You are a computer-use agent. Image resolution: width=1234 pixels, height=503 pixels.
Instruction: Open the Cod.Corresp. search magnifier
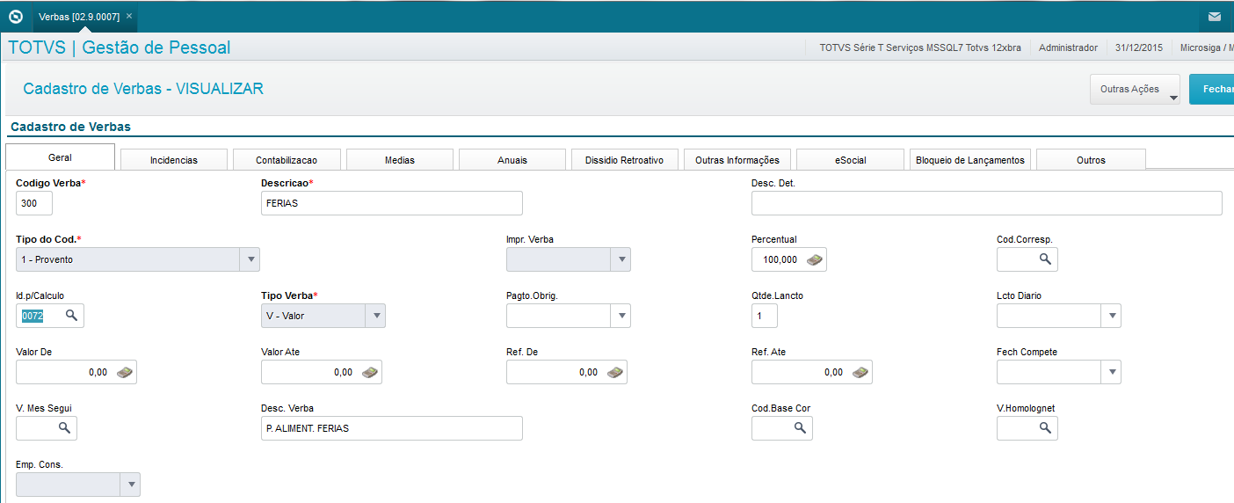click(x=1045, y=259)
